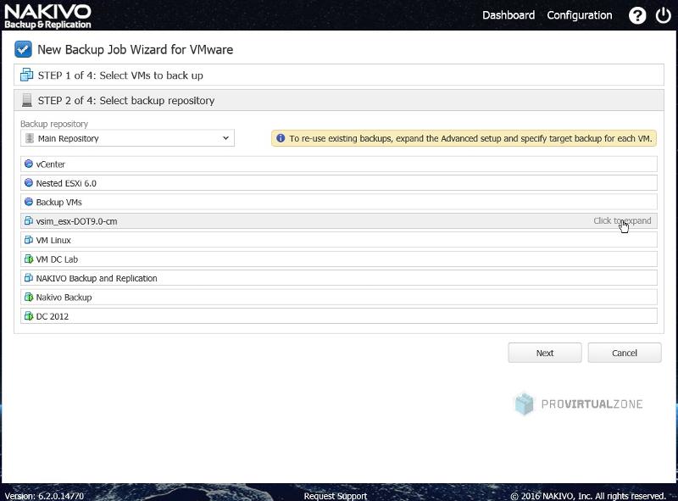The image size is (678, 501).
Task: Expand the vCenter row
Action: (x=338, y=164)
